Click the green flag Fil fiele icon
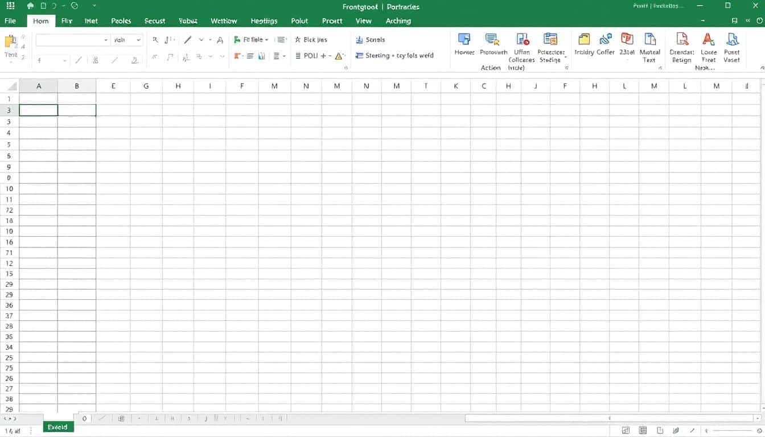 [x=237, y=40]
